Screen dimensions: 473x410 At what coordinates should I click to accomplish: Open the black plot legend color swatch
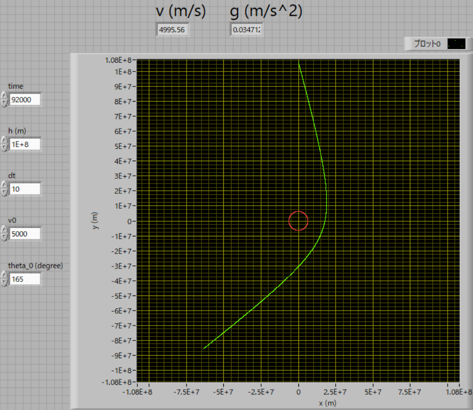tap(456, 44)
